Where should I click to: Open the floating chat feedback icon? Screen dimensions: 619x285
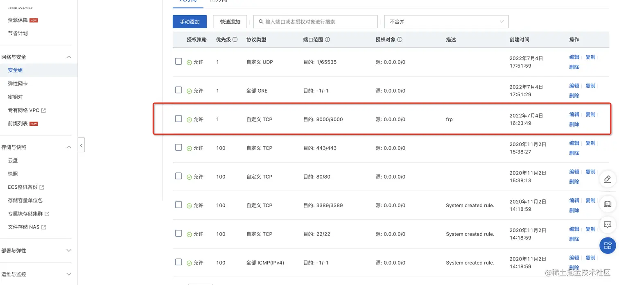pos(608,224)
